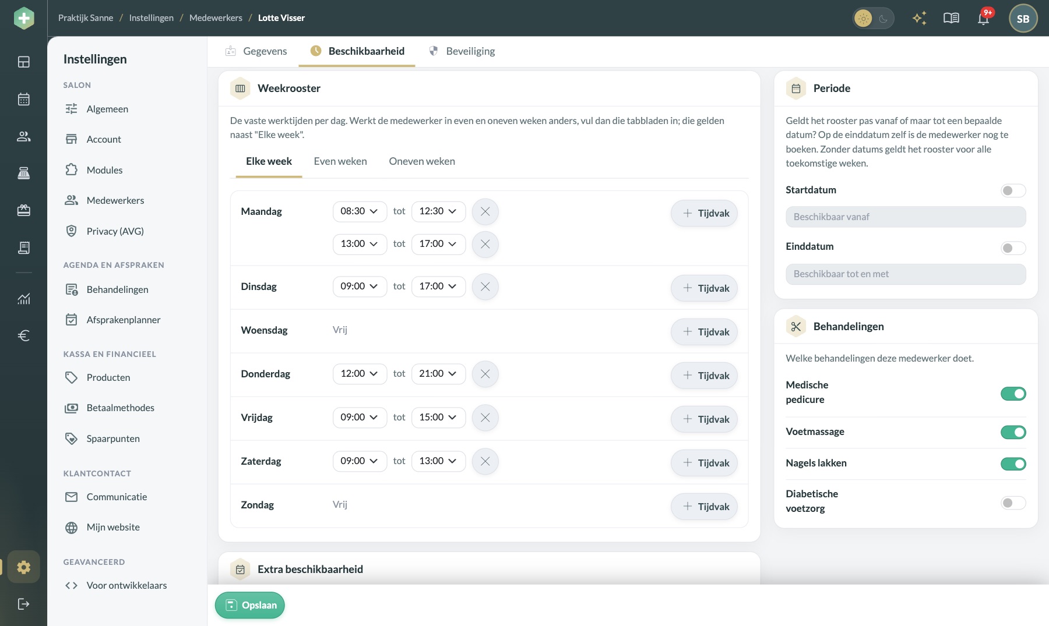
Task: Open the euro finance icon in left rail
Action: pos(24,335)
